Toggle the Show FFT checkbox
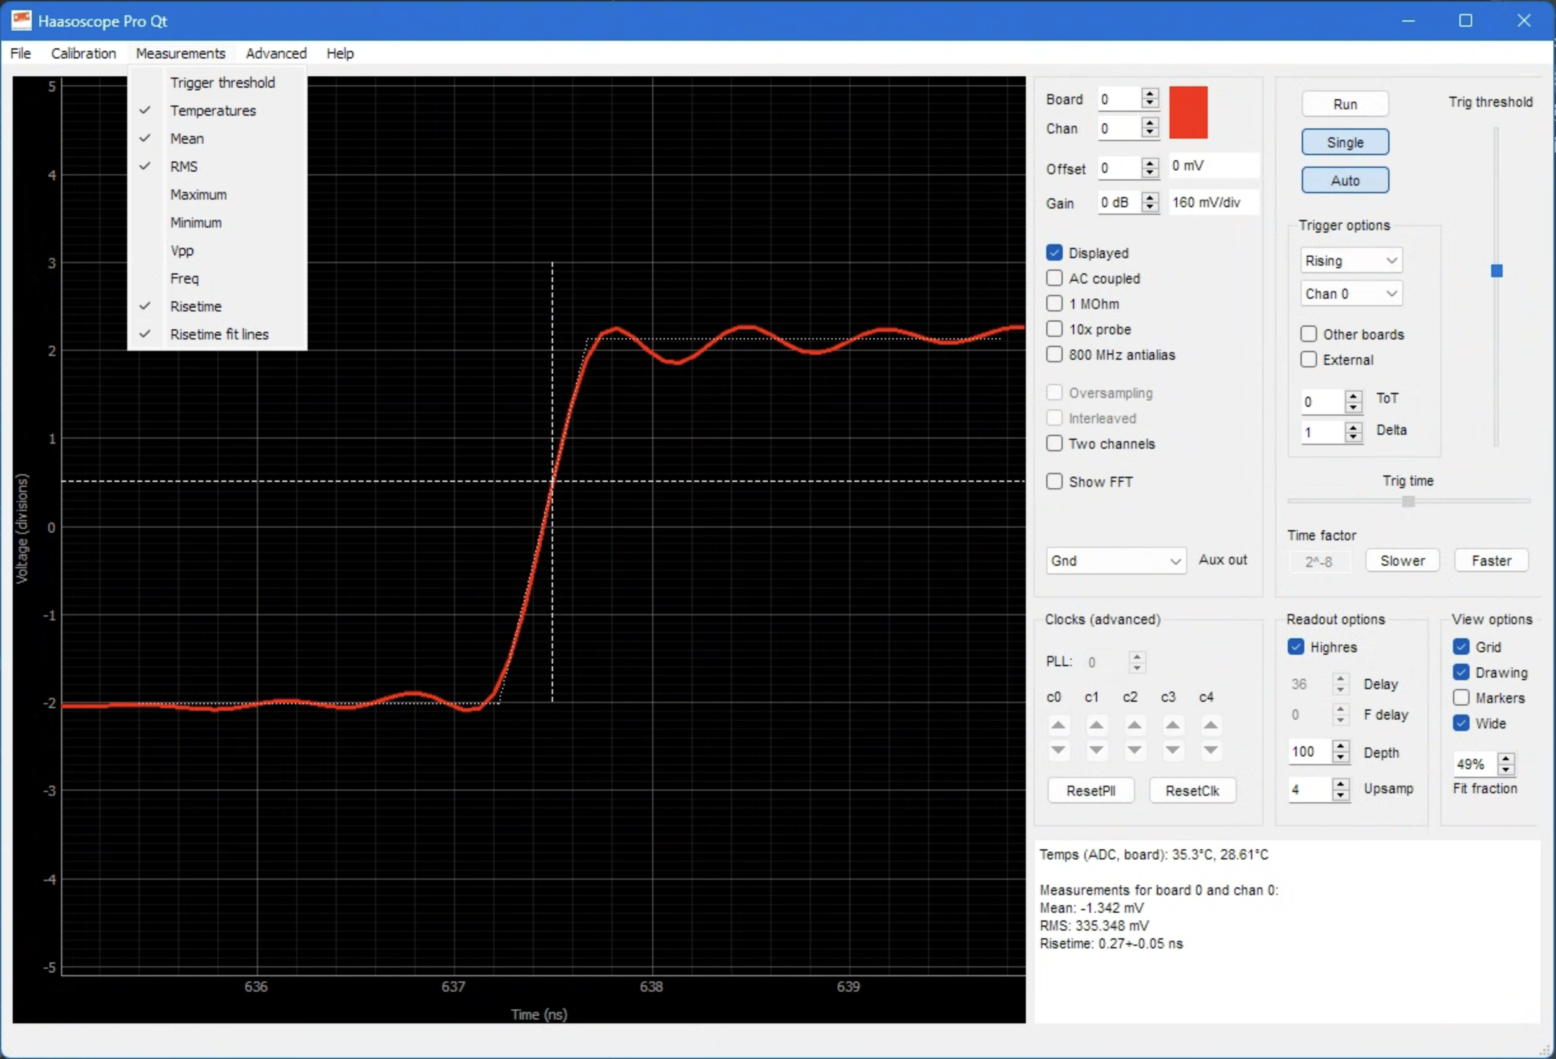The image size is (1556, 1059). coord(1054,481)
